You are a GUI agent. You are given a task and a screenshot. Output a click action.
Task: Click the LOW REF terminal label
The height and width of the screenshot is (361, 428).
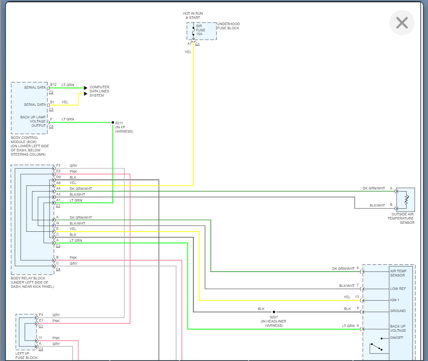397,289
